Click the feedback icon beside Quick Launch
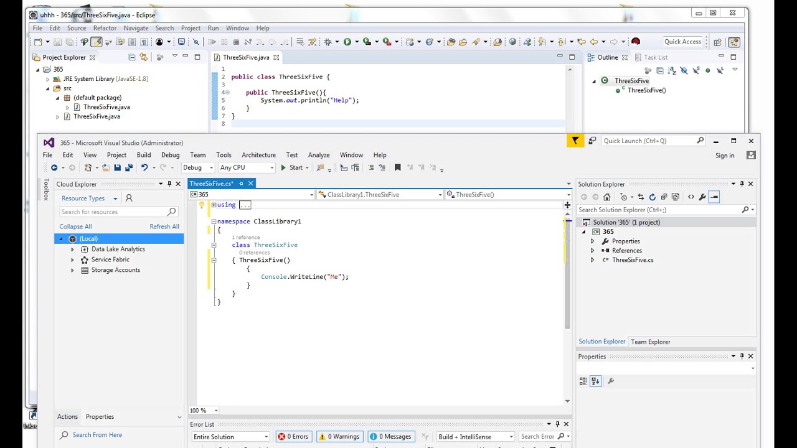The width and height of the screenshot is (797, 448). point(592,141)
